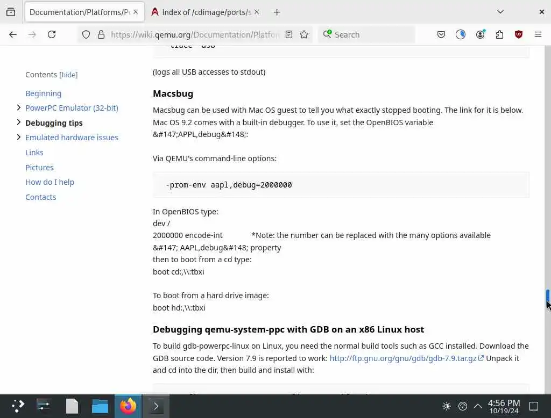Close the Documentation/Platforms tab
This screenshot has height=418, width=551.
[x=136, y=12]
